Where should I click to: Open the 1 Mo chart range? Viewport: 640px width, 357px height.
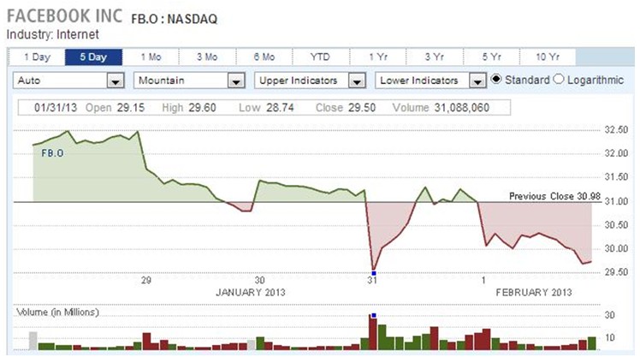click(x=150, y=57)
